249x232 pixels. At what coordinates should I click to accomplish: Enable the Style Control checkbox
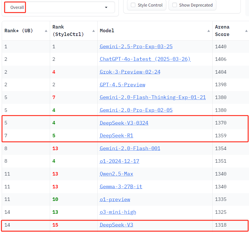133,5
